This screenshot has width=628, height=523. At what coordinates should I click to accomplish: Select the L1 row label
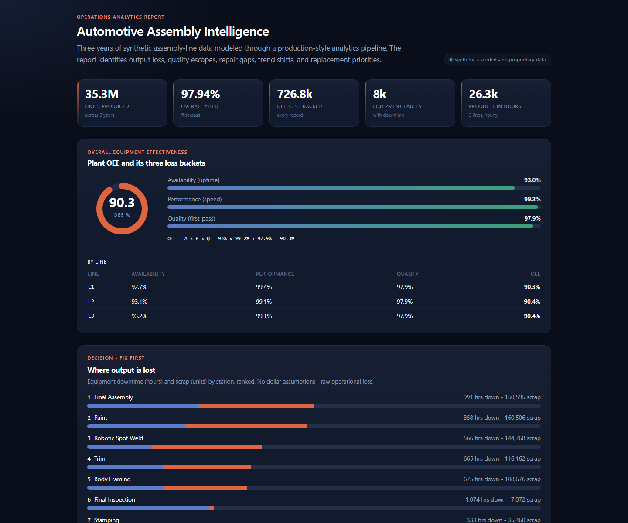click(91, 287)
